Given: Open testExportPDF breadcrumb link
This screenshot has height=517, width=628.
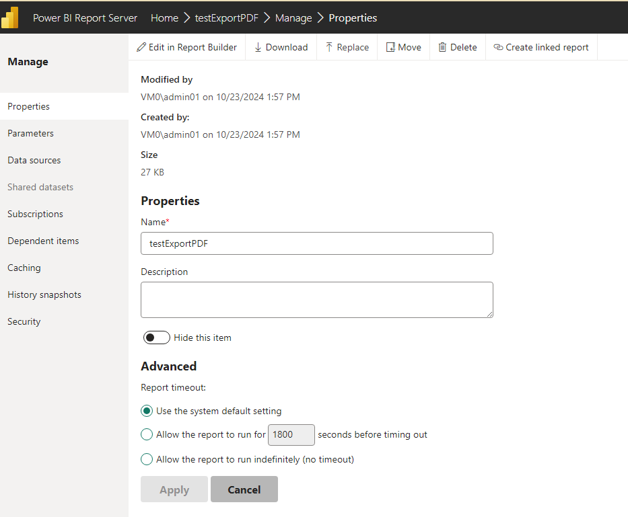Looking at the screenshot, I should click(227, 18).
